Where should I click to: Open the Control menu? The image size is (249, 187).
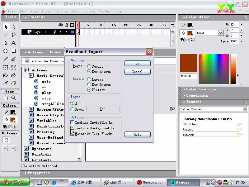(89, 11)
